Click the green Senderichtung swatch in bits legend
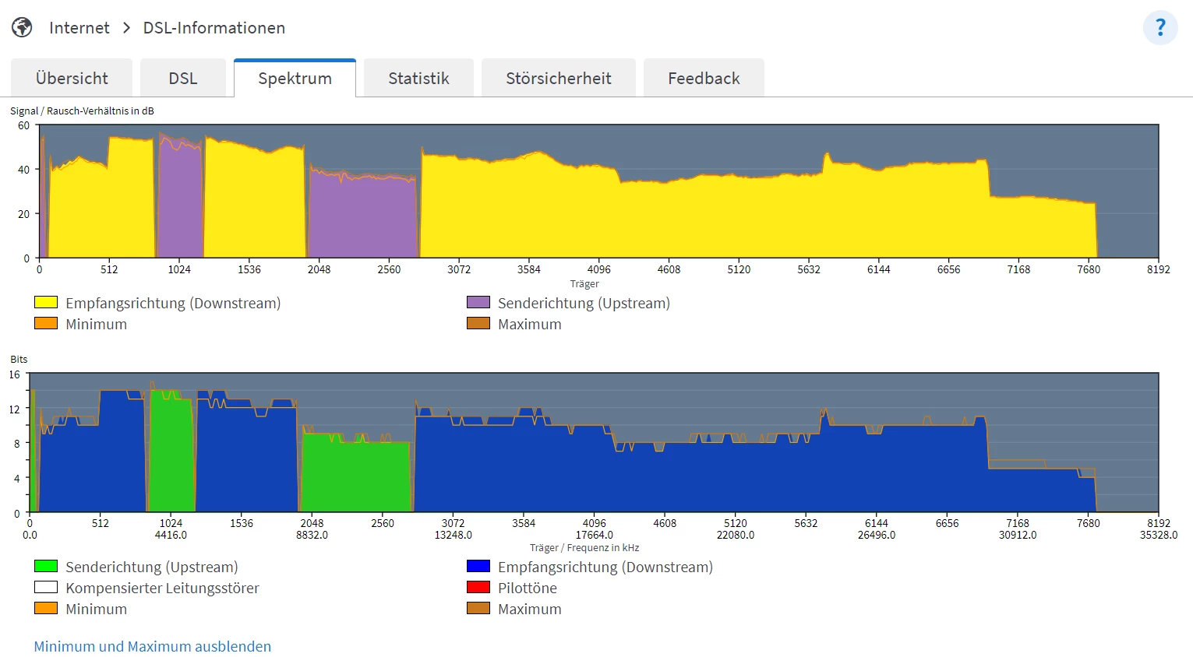This screenshot has width=1193, height=657. 46,566
